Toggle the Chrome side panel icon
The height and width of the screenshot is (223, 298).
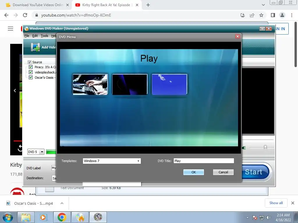tap(273, 15)
